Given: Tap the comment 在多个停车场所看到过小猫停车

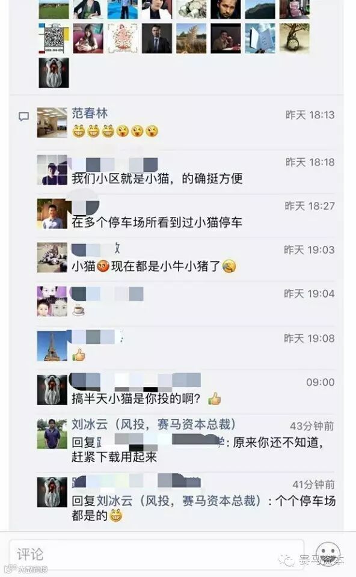Looking at the screenshot, I should [157, 222].
